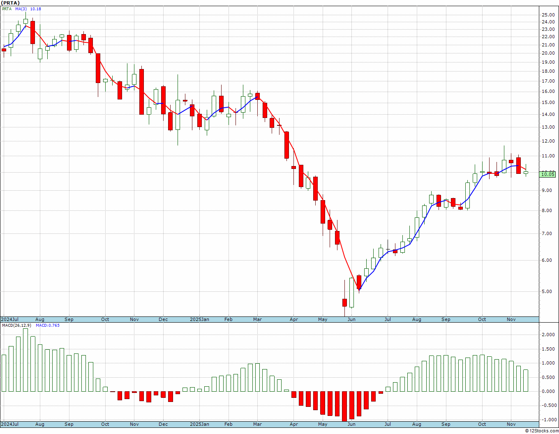This screenshot has width=559, height=434.
Task: Click the highlighted 10.05 current price tag
Action: 548,174
